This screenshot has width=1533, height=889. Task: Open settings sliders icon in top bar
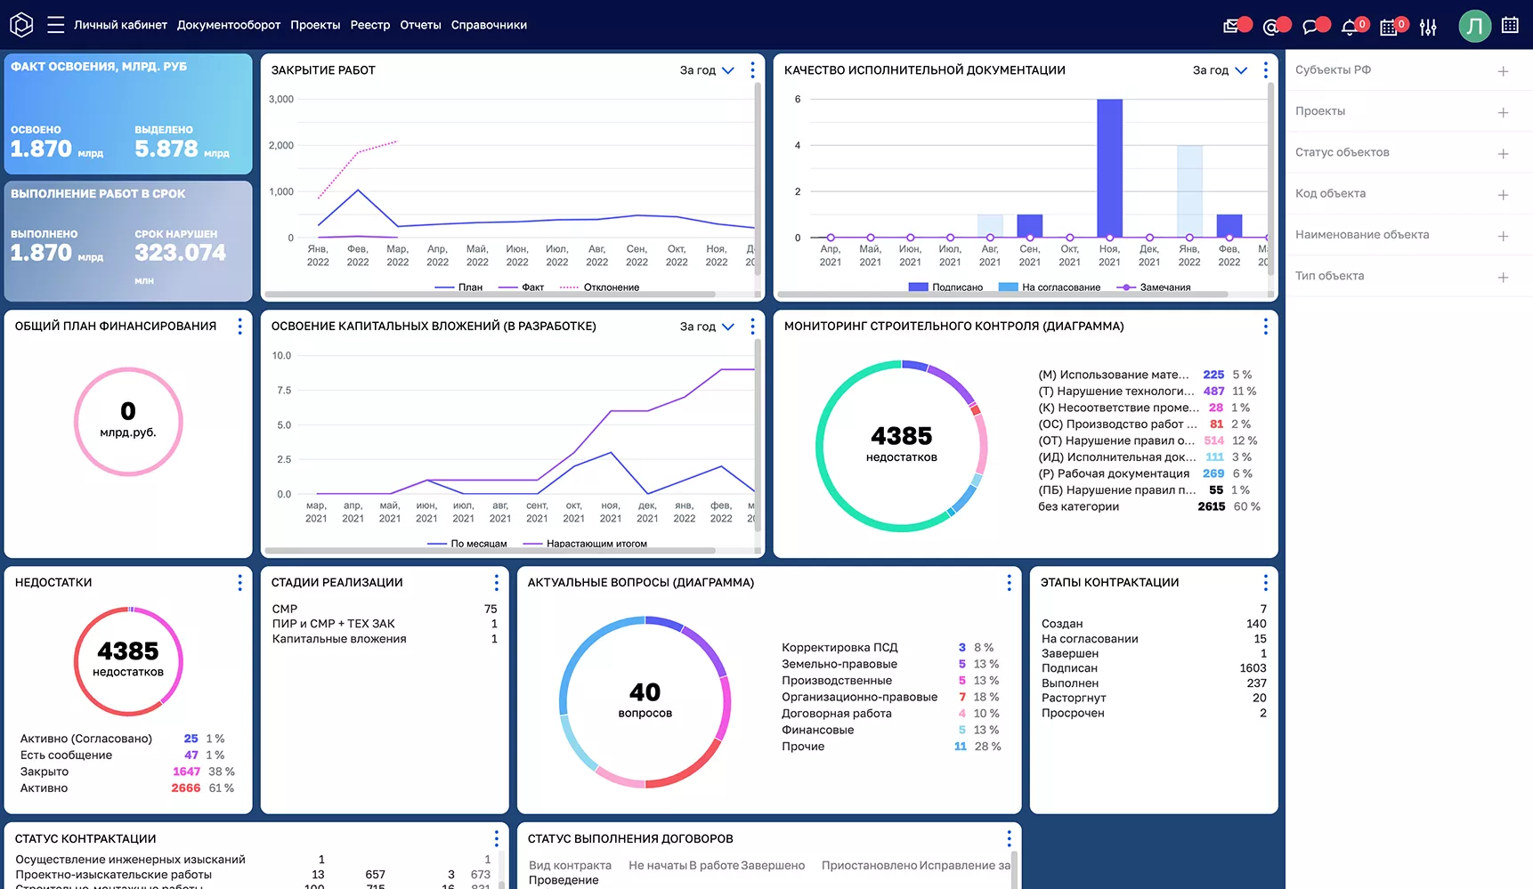click(1428, 27)
